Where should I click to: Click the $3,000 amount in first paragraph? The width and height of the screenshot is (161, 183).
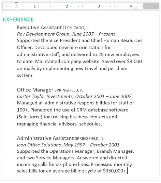point(134,61)
